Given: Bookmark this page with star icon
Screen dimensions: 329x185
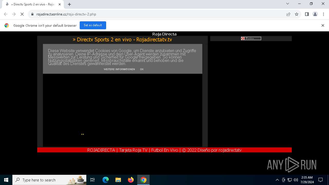Looking at the screenshot, I should coord(297,14).
